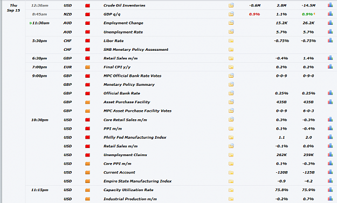Show chart for Final CPI y/y
This screenshot has height=203, width=337.
330,67
